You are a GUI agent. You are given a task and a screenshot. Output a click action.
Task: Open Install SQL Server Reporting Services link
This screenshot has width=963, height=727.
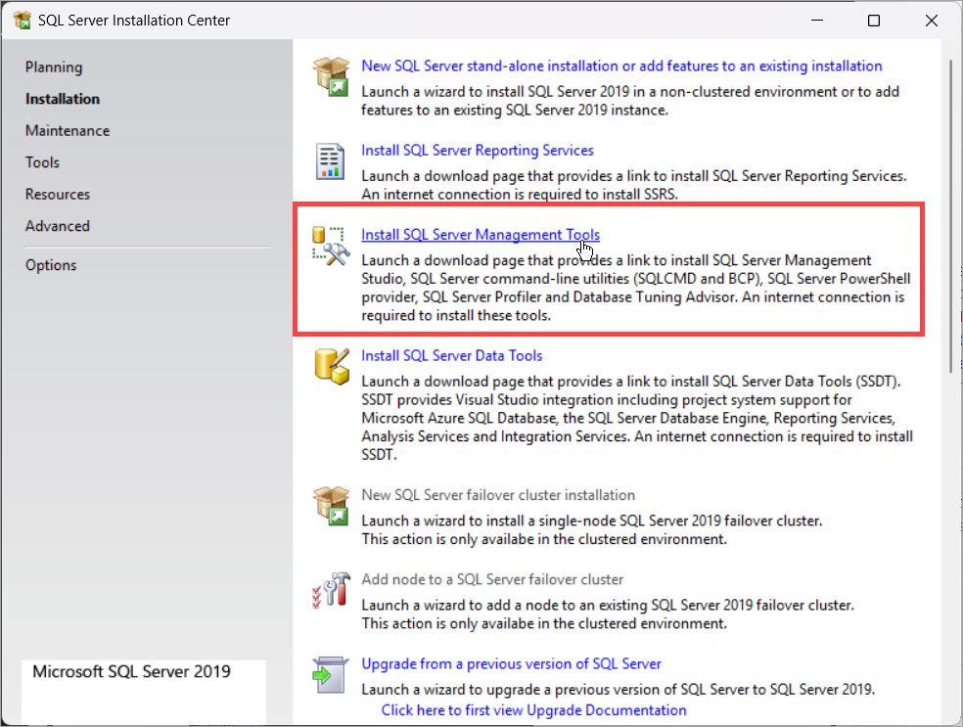478,151
